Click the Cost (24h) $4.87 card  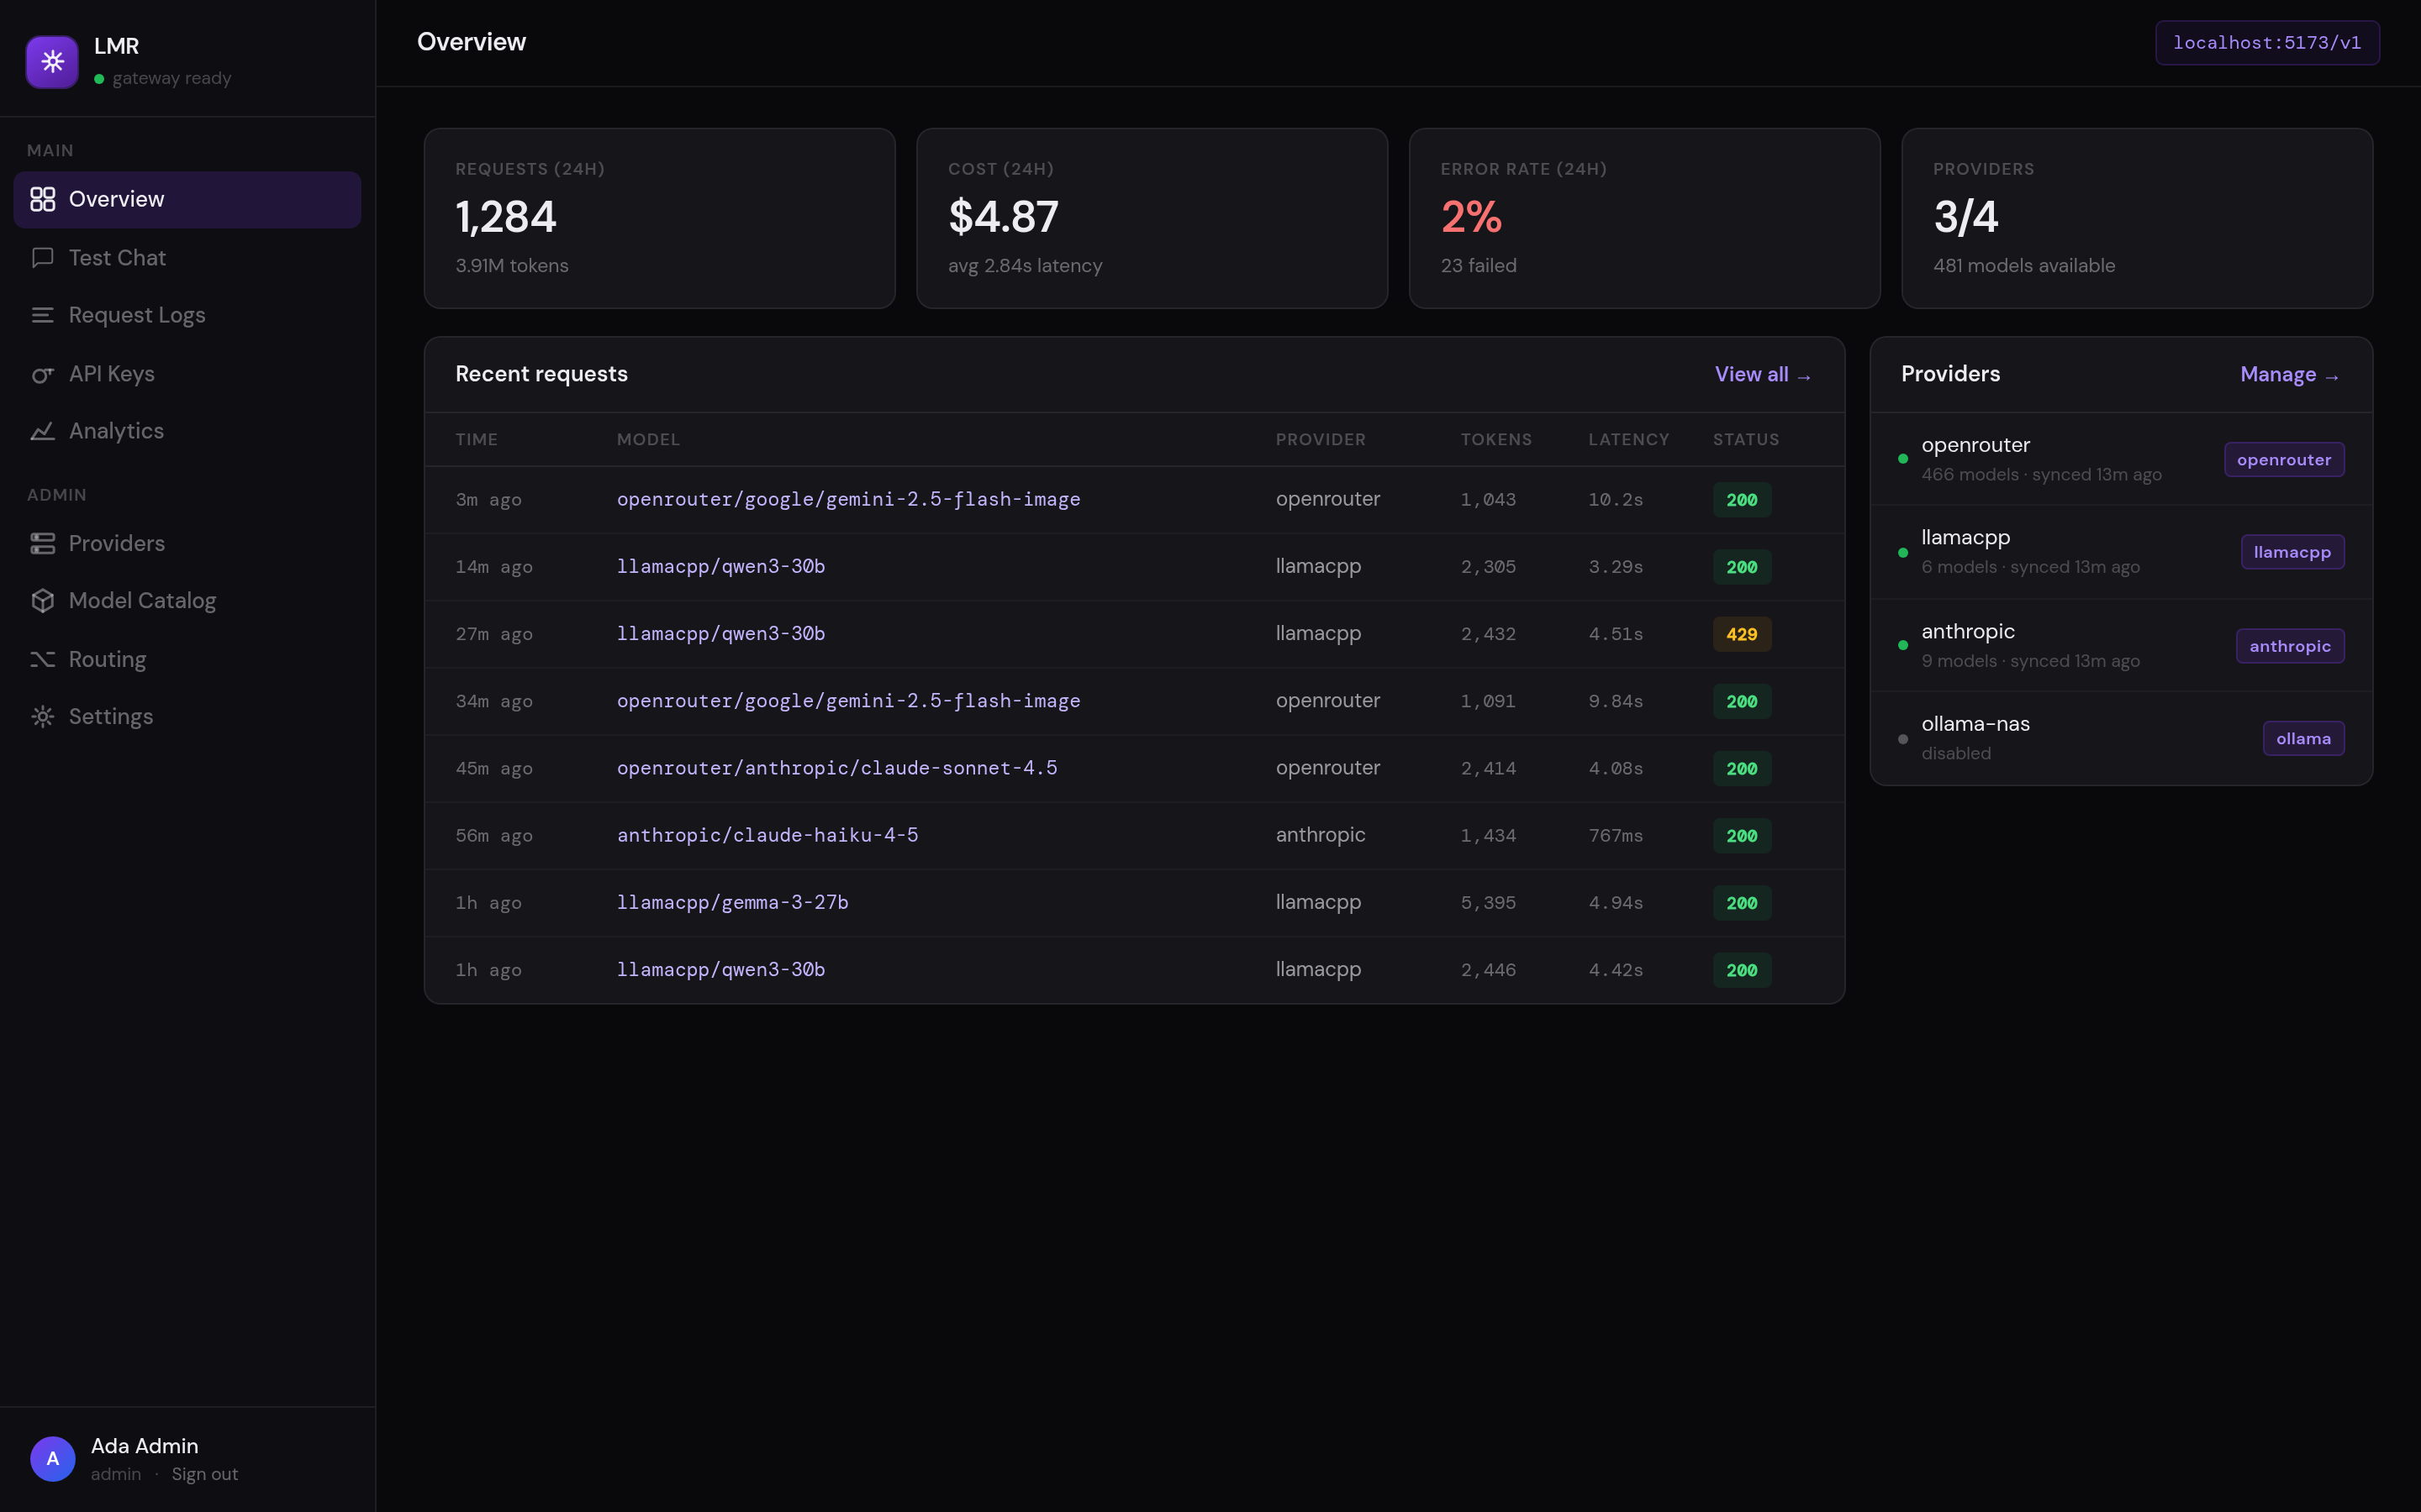pos(1152,218)
